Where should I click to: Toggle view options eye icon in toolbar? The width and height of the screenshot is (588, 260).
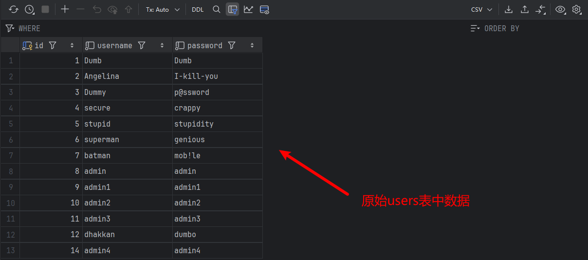click(x=560, y=9)
